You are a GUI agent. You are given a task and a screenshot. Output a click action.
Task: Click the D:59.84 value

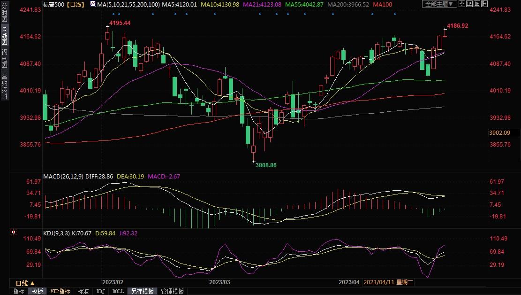point(106,233)
